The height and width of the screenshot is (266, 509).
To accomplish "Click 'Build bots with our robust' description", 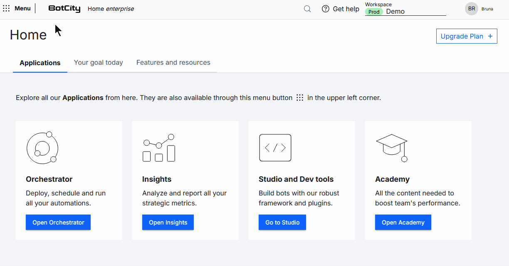I will [x=299, y=193].
